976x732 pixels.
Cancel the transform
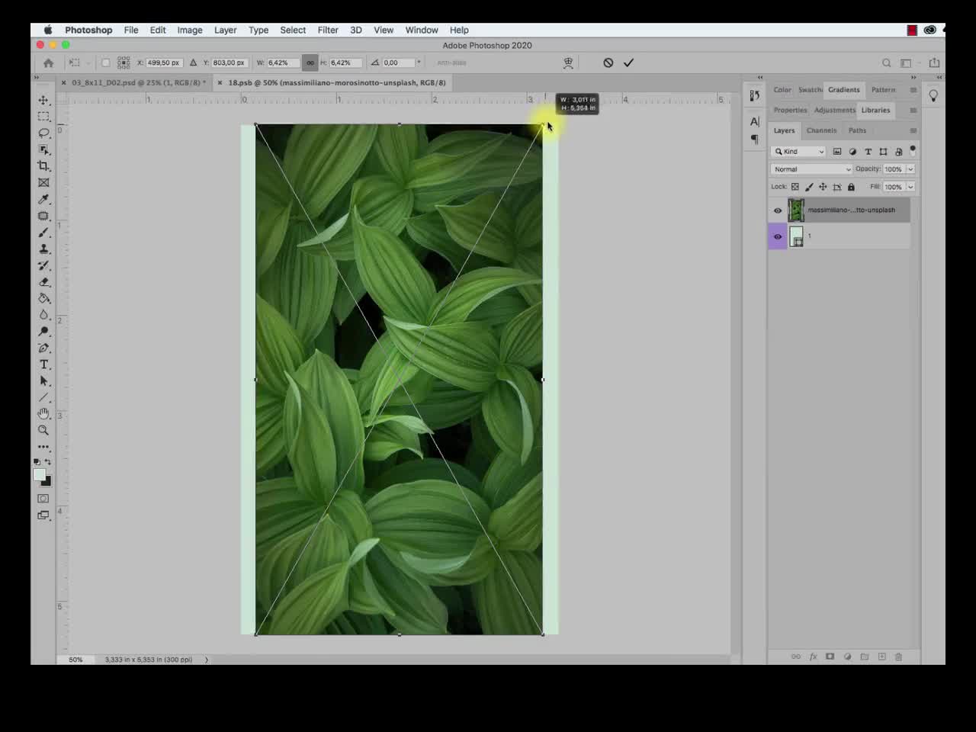click(x=608, y=63)
